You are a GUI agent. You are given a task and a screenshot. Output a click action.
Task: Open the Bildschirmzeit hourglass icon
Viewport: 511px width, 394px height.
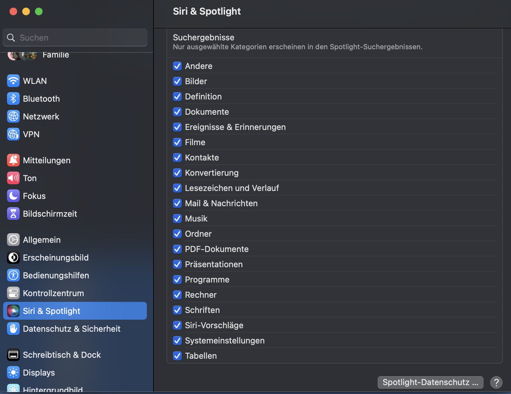click(13, 214)
